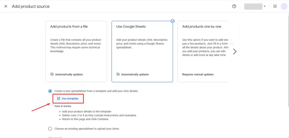
Task: Click the sync icon on Use Google Sheets card
Action: pos(118,74)
